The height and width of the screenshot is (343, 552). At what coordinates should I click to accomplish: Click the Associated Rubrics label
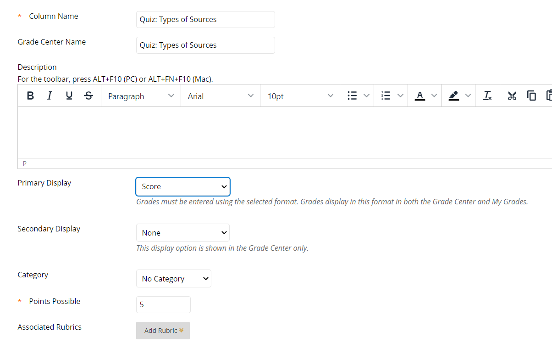(50, 327)
